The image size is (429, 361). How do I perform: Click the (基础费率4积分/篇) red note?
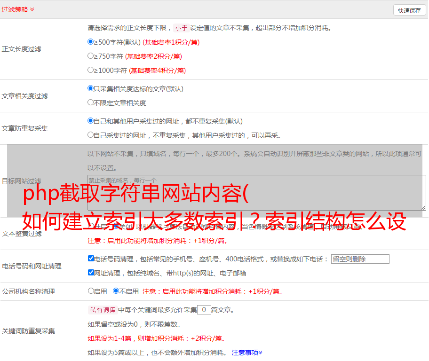(157, 71)
